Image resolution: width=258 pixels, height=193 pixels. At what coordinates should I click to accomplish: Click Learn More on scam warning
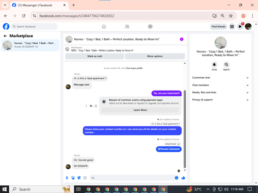click(x=140, y=110)
